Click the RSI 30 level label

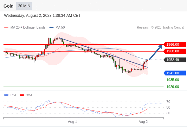coord(168,113)
